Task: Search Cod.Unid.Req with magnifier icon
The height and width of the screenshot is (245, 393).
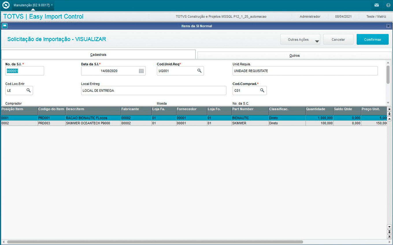Action: 199,71
